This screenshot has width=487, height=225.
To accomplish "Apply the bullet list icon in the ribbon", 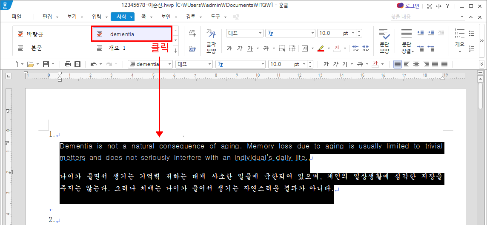I will (472, 33).
